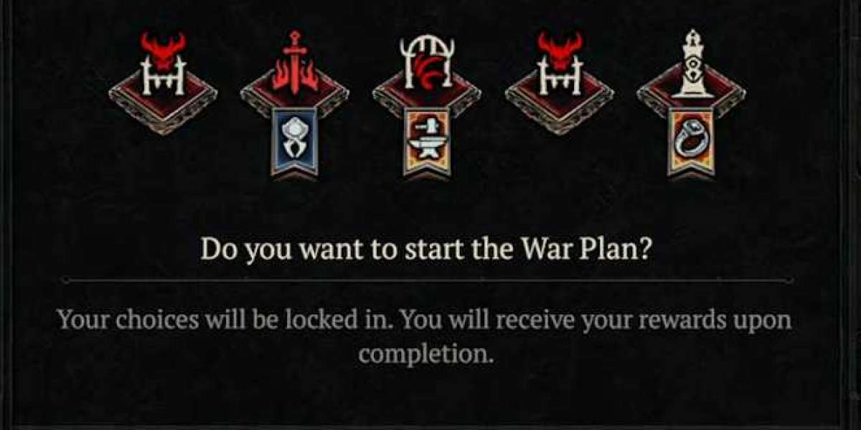Open the blue amulet reward banner
The width and height of the screenshot is (861, 430).
tap(294, 142)
